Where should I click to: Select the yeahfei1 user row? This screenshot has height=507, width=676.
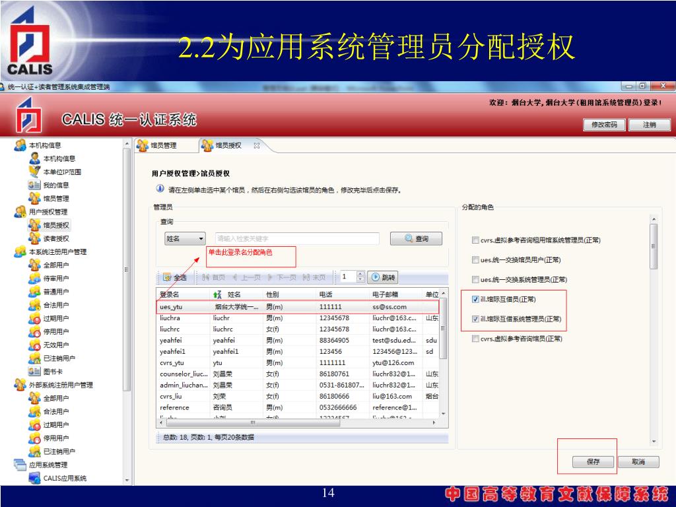coord(298,351)
